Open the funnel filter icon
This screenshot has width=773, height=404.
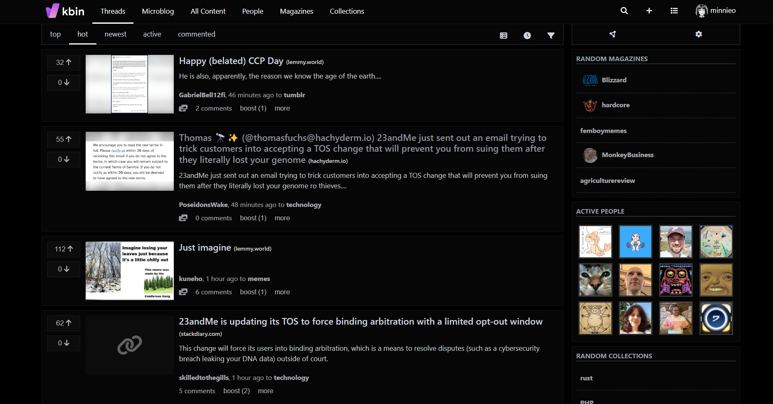pos(551,35)
